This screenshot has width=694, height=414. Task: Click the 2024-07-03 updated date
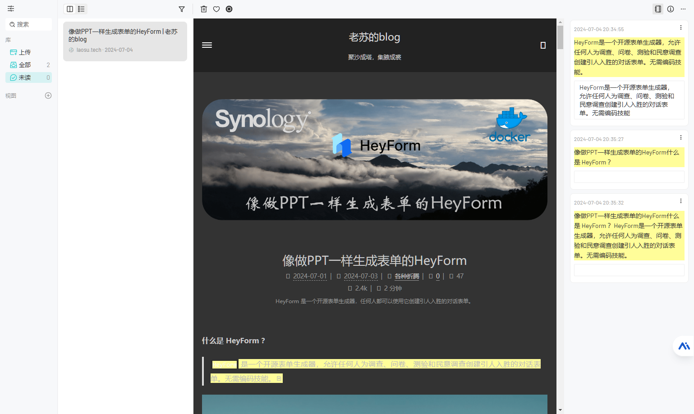[361, 276]
